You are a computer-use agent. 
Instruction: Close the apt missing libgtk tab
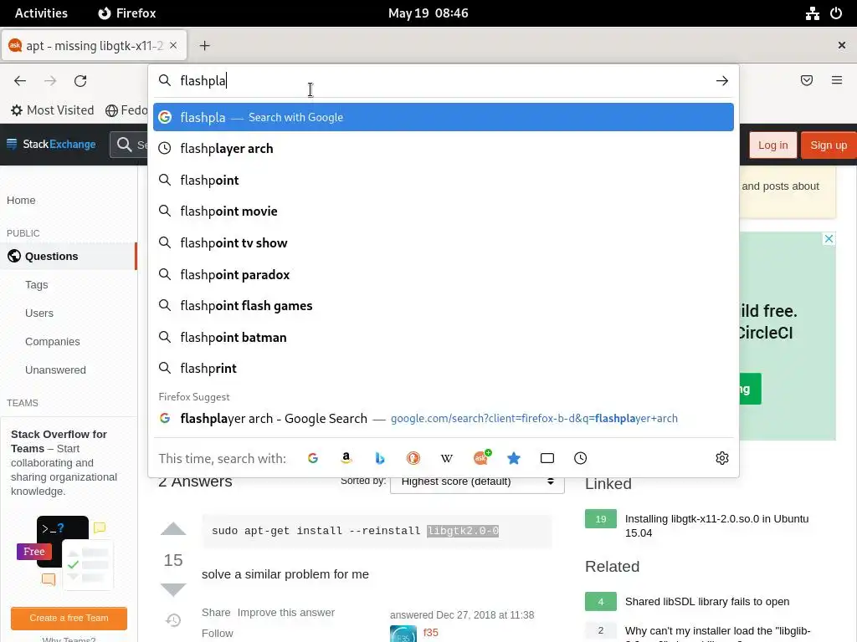click(173, 45)
